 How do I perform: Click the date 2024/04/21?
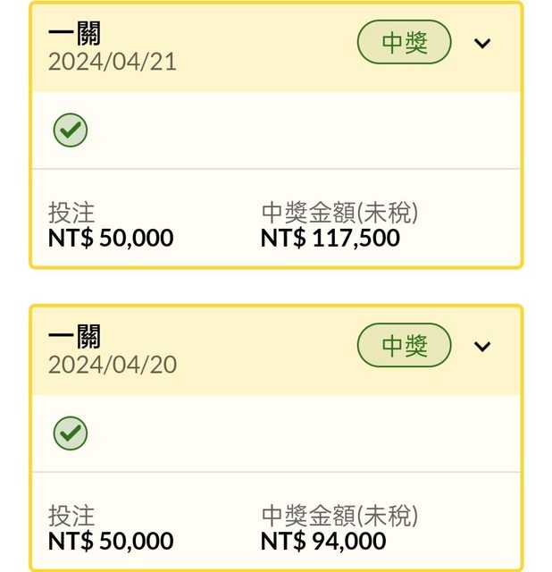[x=113, y=62]
